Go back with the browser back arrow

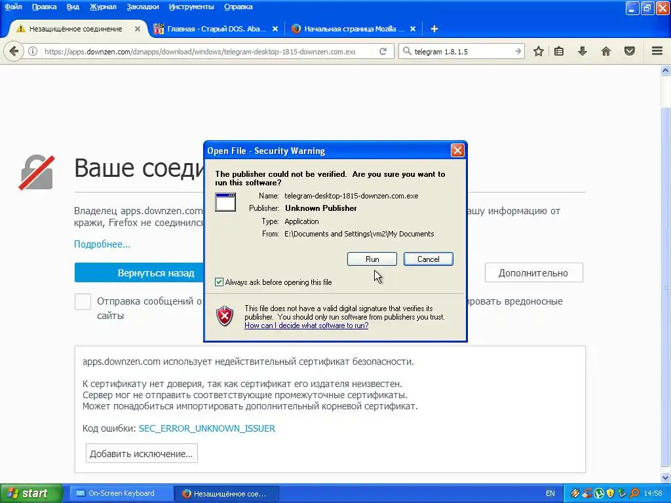pos(14,51)
